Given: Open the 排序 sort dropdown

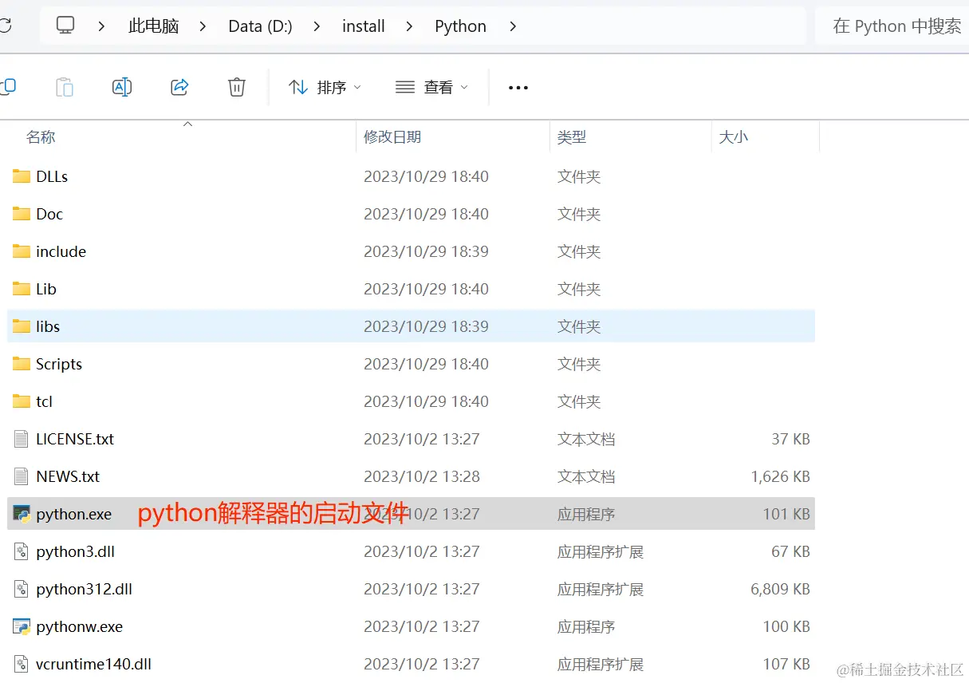Looking at the screenshot, I should (325, 87).
